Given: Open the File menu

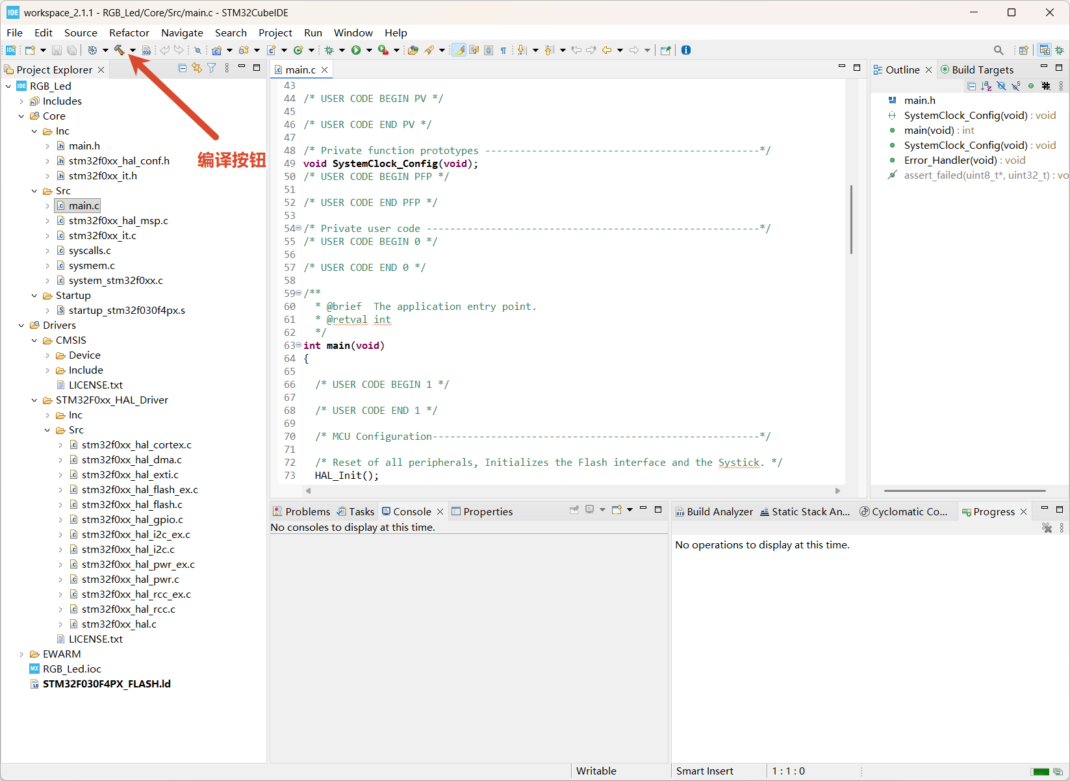Looking at the screenshot, I should [x=14, y=32].
